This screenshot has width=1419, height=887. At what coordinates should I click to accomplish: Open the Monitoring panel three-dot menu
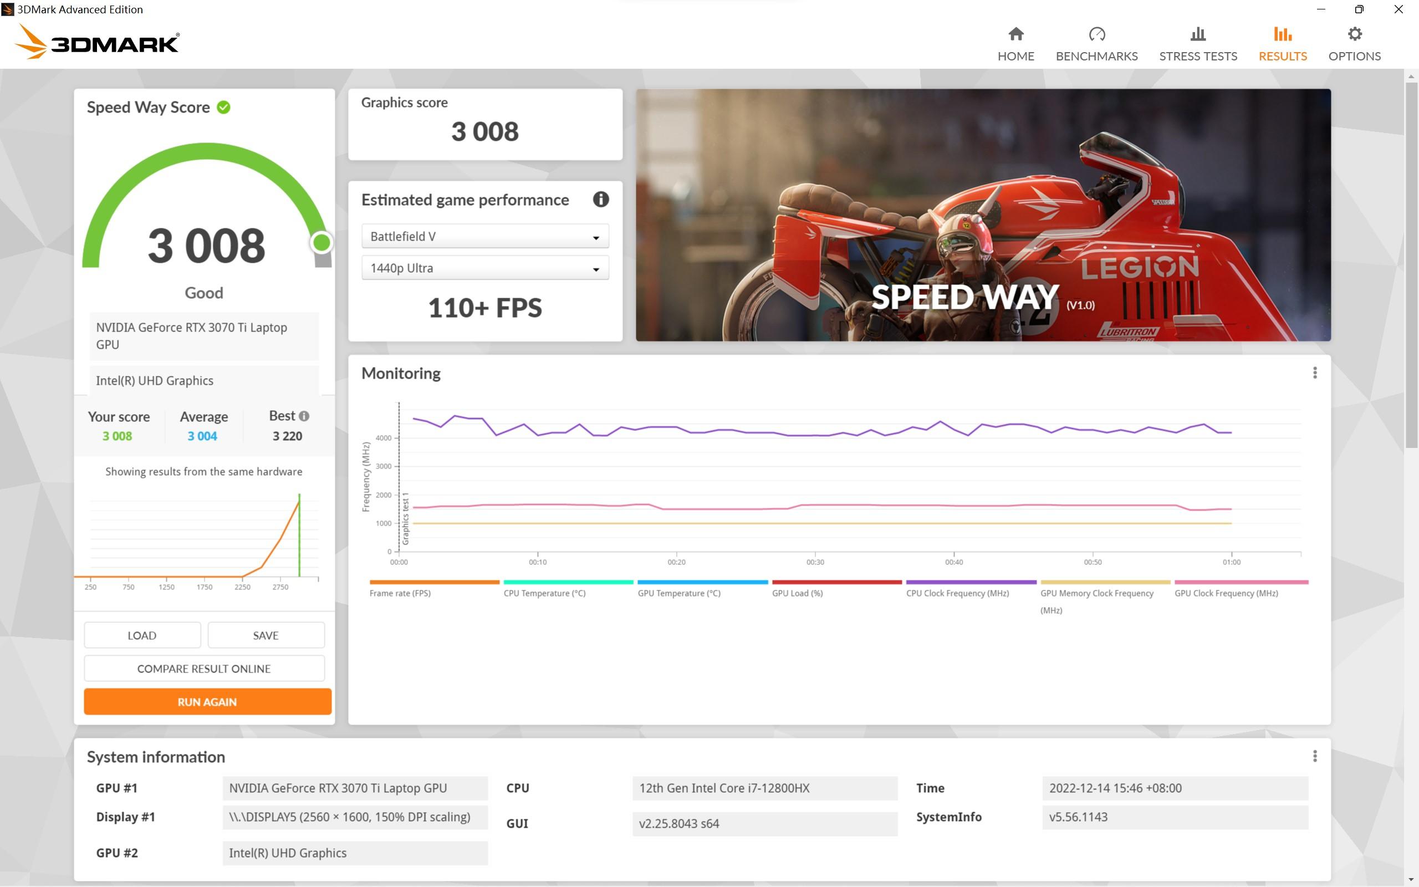point(1315,373)
